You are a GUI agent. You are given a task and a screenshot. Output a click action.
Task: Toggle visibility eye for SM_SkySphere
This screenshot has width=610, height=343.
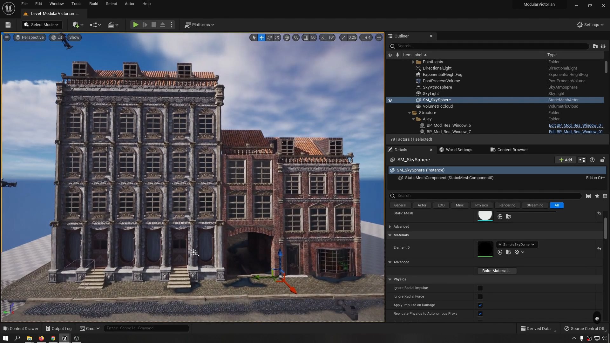(390, 100)
